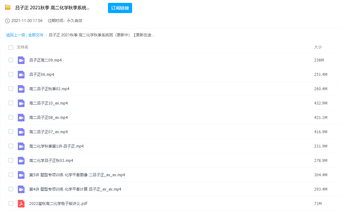
Task: Check the checkbox for 吕子正高二09.mp4
Action: pos(11,60)
